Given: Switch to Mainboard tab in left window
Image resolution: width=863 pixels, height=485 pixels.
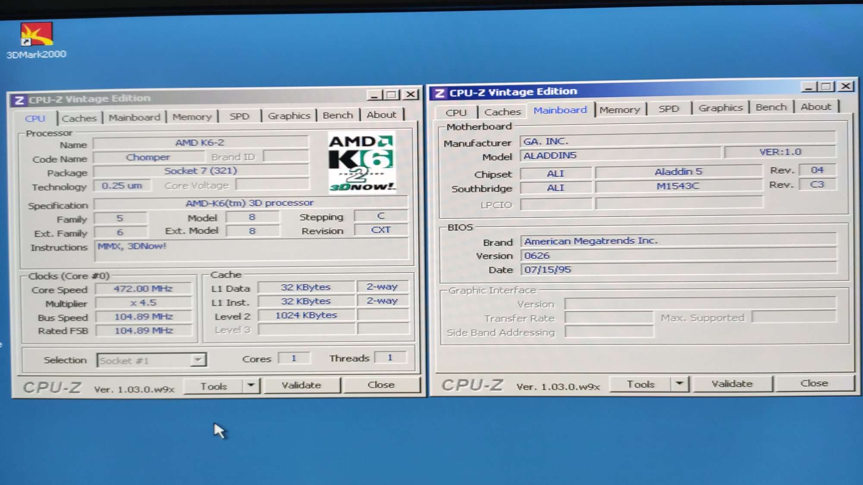Looking at the screenshot, I should (x=134, y=117).
